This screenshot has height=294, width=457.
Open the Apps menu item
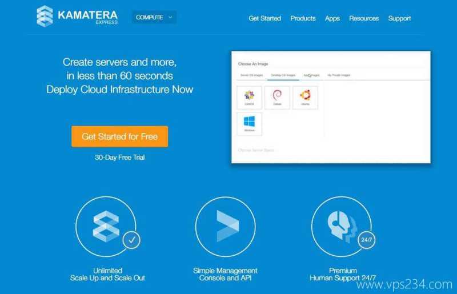coord(332,18)
